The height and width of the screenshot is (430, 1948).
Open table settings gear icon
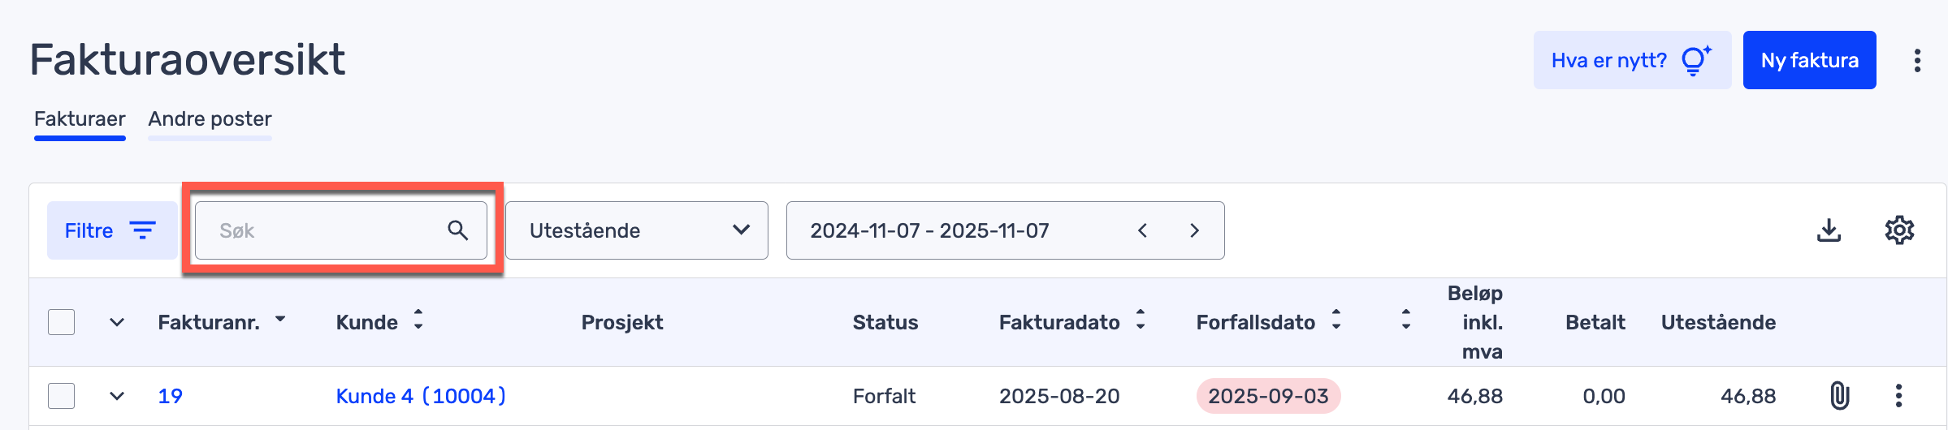click(x=1899, y=230)
